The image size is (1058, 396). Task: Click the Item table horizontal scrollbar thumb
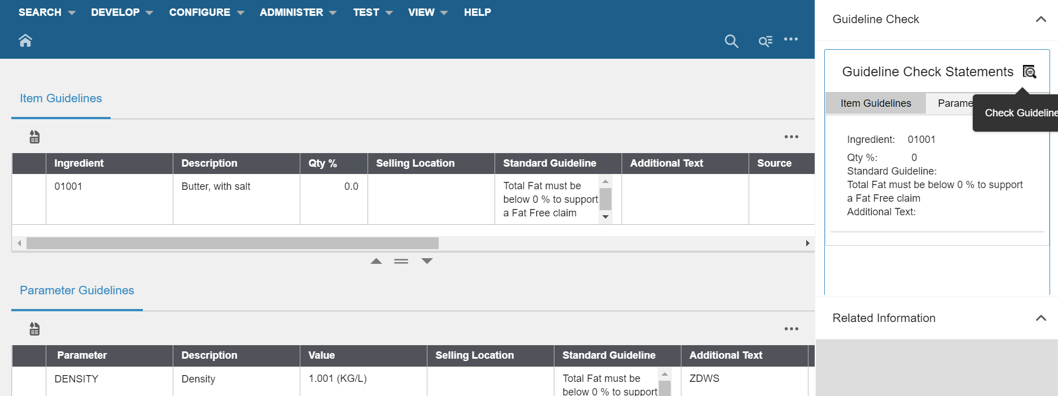click(x=233, y=243)
